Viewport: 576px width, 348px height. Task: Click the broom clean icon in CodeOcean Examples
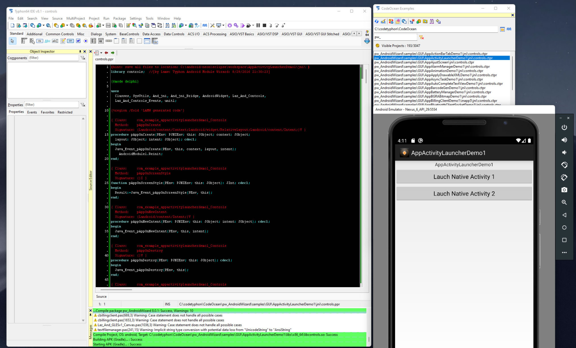383,21
